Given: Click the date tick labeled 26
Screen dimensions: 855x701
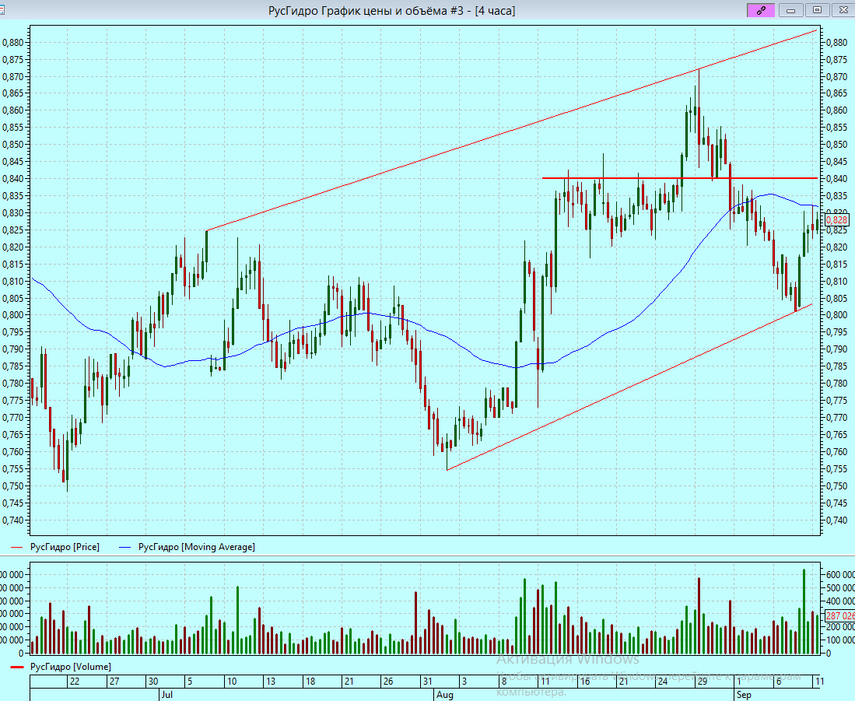Looking at the screenshot, I should (387, 682).
